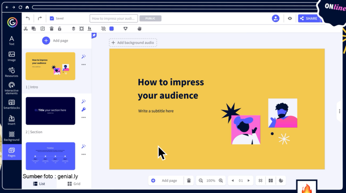Viewport: 346px width, 193px height.
Task: Click Add background audio button
Action: 133,43
